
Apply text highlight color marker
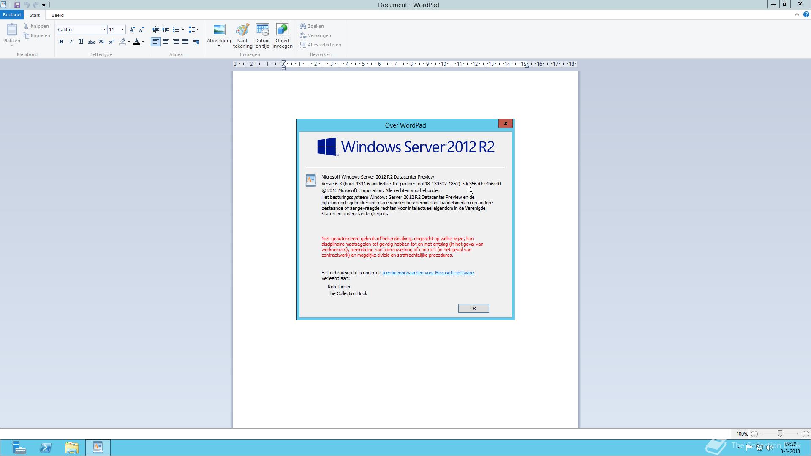[x=122, y=42]
